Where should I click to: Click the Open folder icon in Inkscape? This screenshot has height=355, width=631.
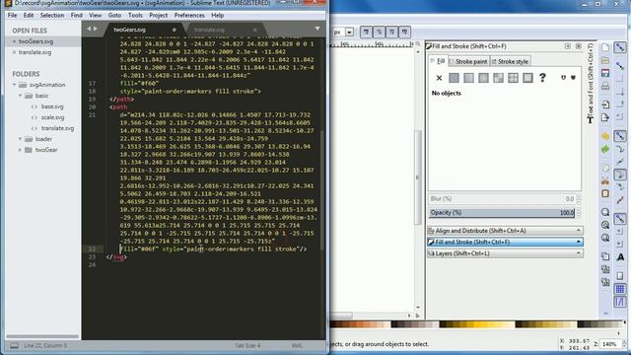click(605, 60)
